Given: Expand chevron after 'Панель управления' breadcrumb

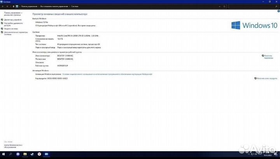Looking at the screenshot, I should (39, 7).
